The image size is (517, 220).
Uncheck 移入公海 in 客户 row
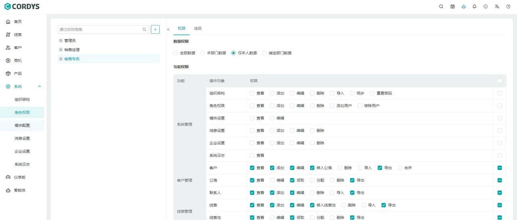(312, 168)
